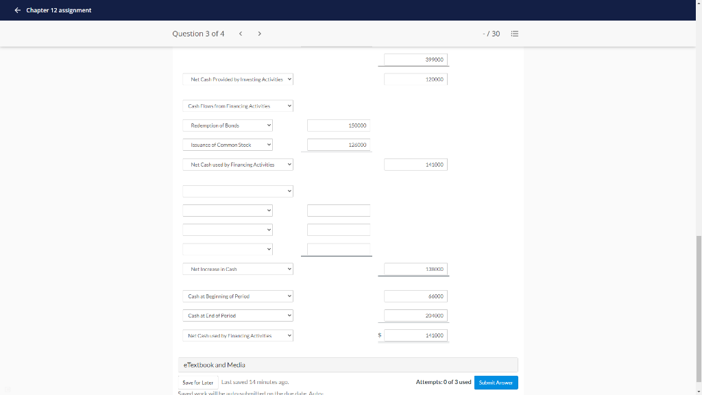Click the Issuance of Common Stock amount 126000
The height and width of the screenshot is (395, 702).
point(339,145)
